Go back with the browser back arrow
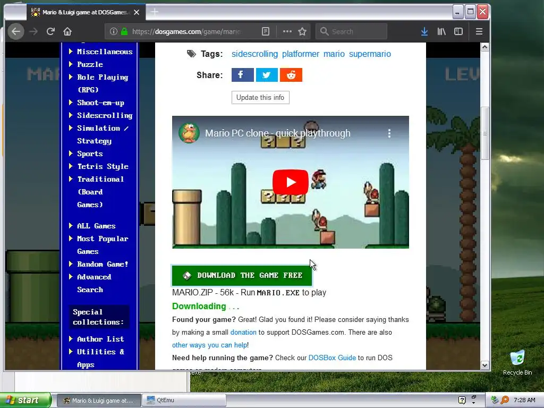 [x=16, y=31]
